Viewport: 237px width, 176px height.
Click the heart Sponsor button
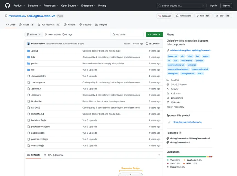[x=165, y=16]
